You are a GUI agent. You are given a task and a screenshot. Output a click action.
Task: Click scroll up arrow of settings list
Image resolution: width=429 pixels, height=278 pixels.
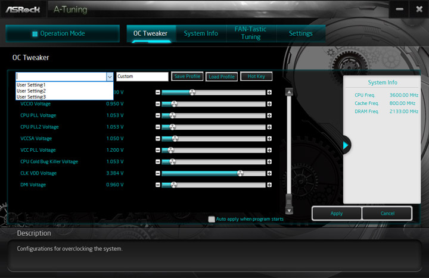pos(289,92)
